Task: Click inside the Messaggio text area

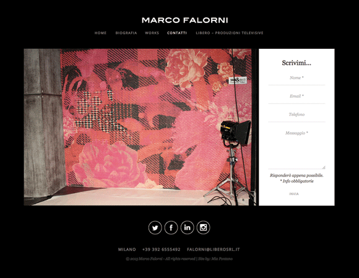Action: (x=296, y=148)
